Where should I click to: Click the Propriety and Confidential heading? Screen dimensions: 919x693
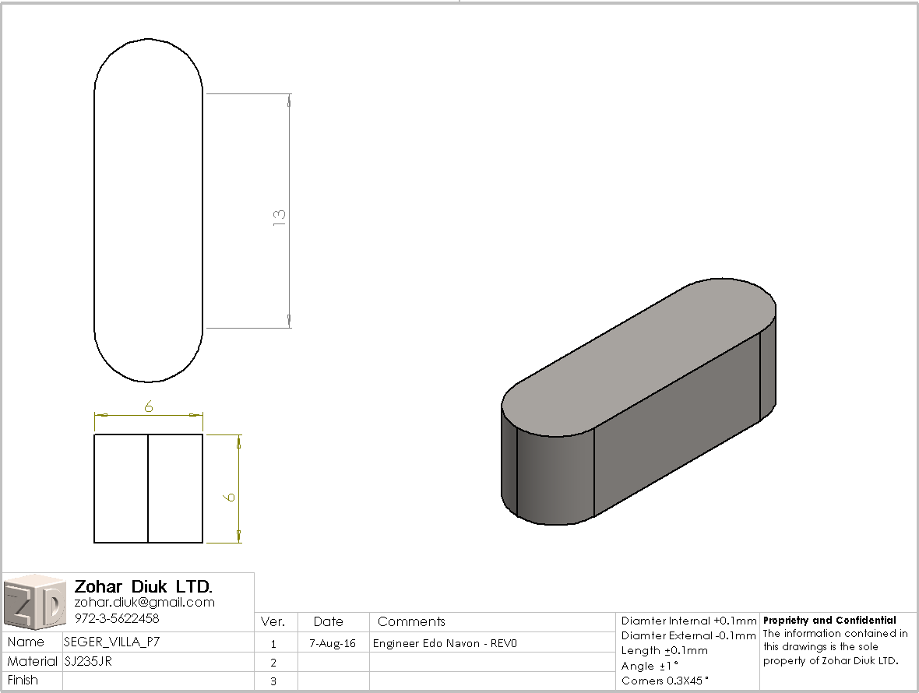point(829,621)
